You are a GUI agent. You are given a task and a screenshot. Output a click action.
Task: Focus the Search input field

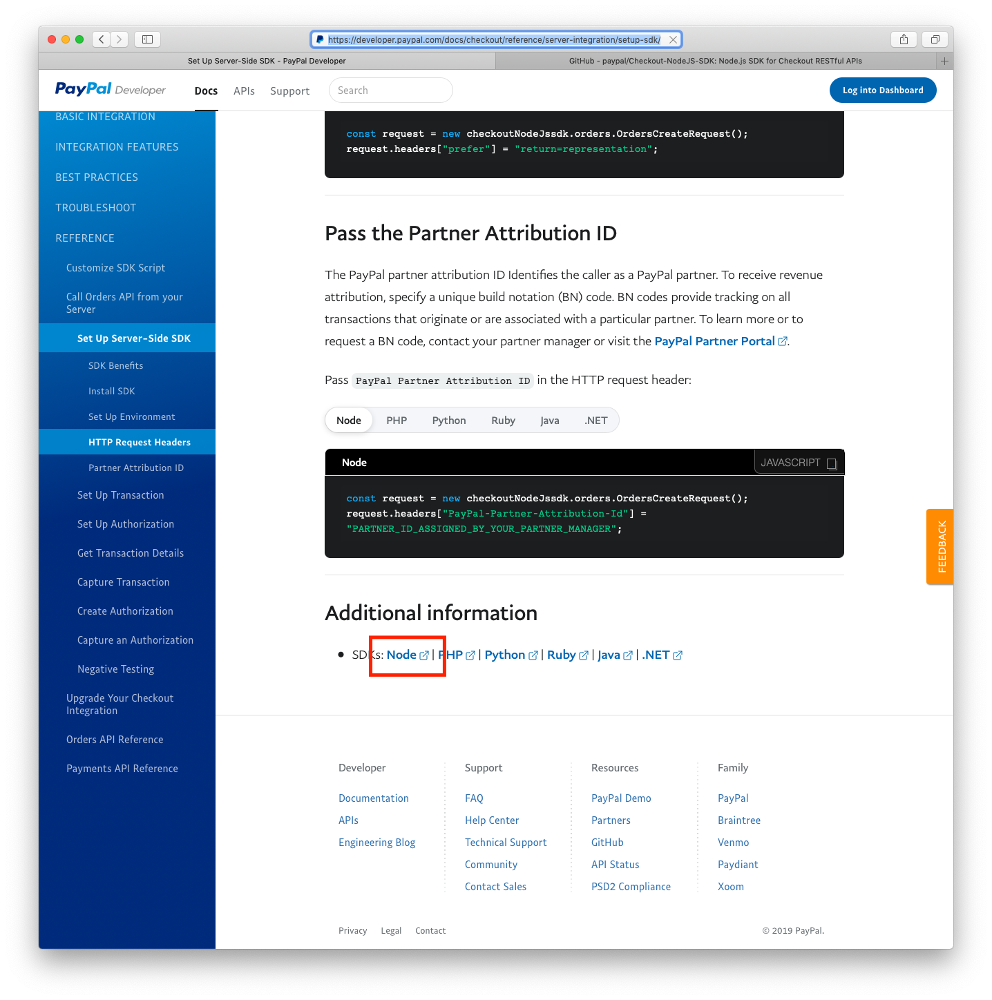[x=391, y=90]
